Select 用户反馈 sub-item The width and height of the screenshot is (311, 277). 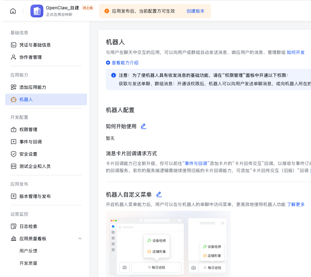[28, 251]
